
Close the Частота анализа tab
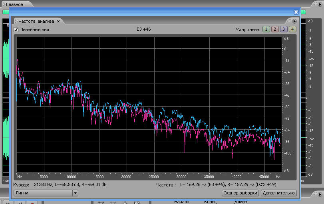(58, 21)
